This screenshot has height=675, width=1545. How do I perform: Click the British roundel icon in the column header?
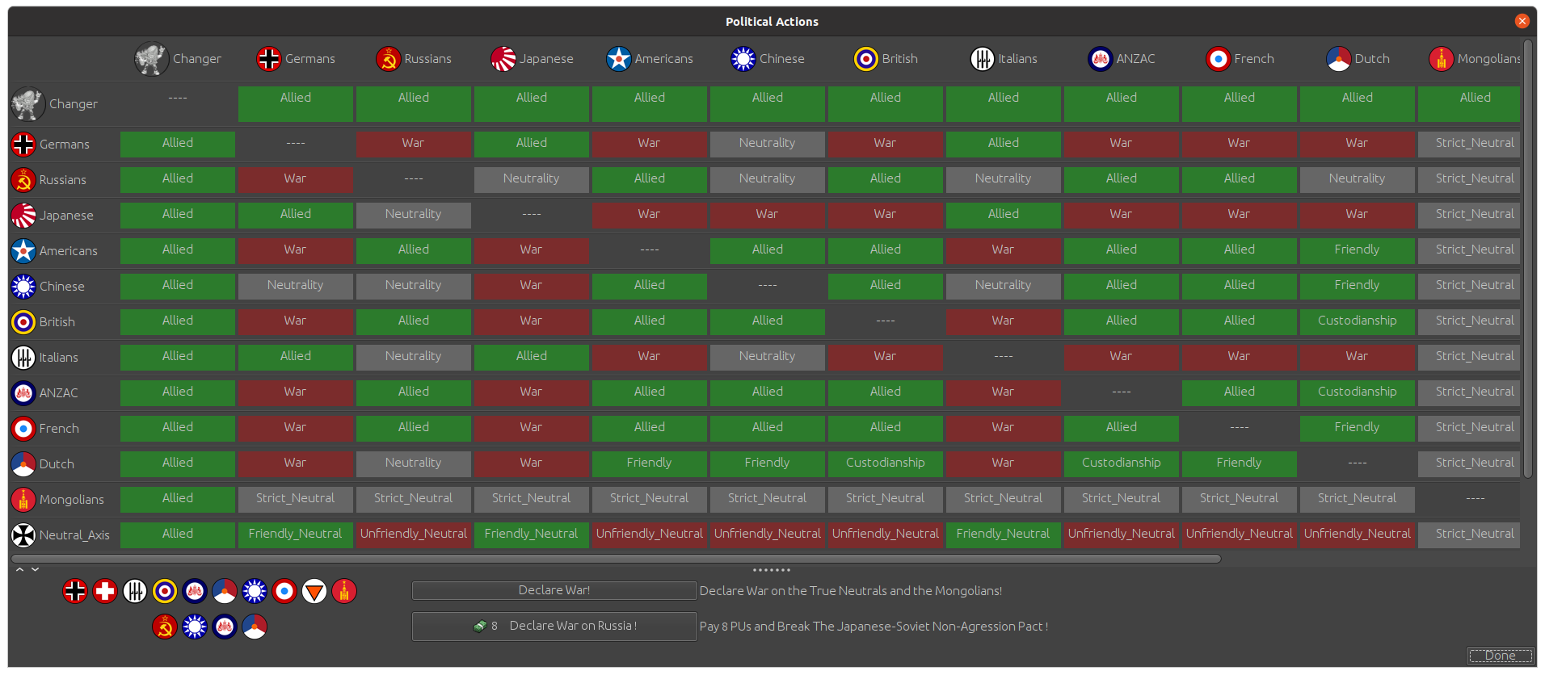[x=866, y=59]
